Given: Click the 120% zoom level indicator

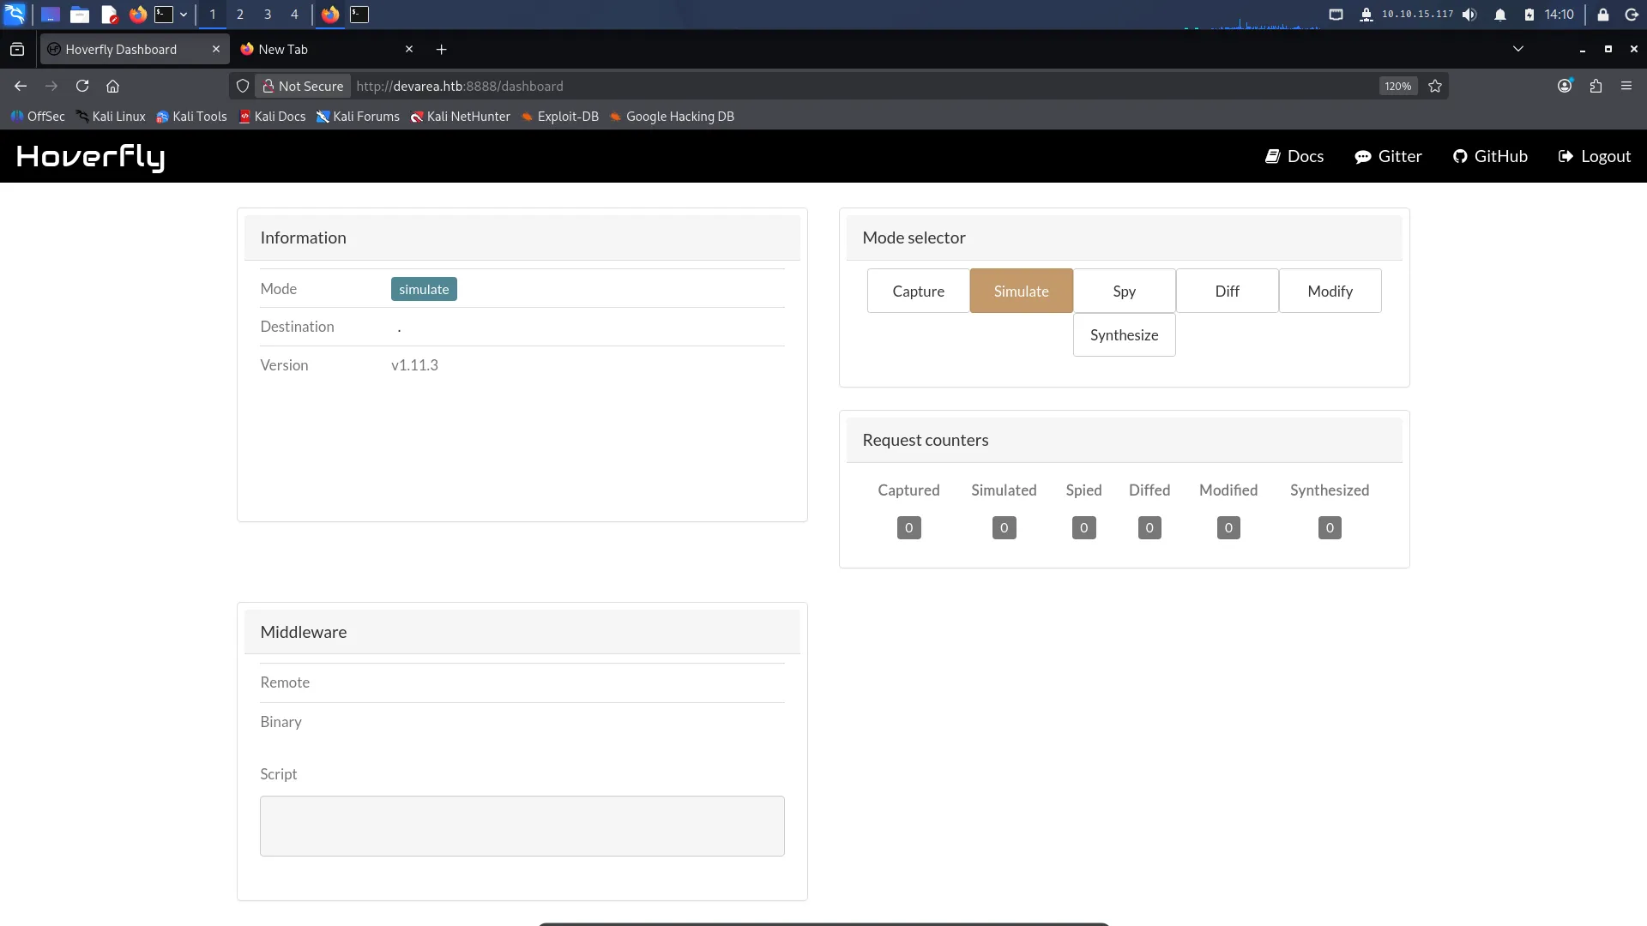Looking at the screenshot, I should (1397, 86).
